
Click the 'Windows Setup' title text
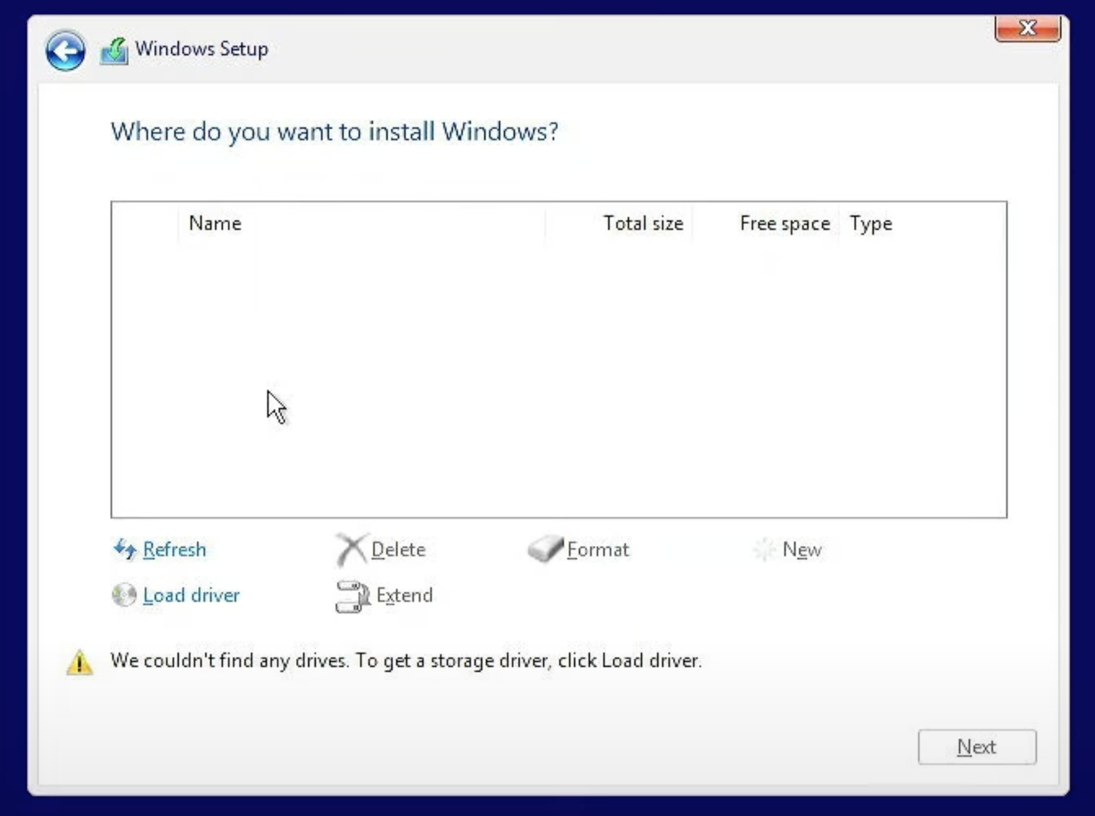click(202, 48)
